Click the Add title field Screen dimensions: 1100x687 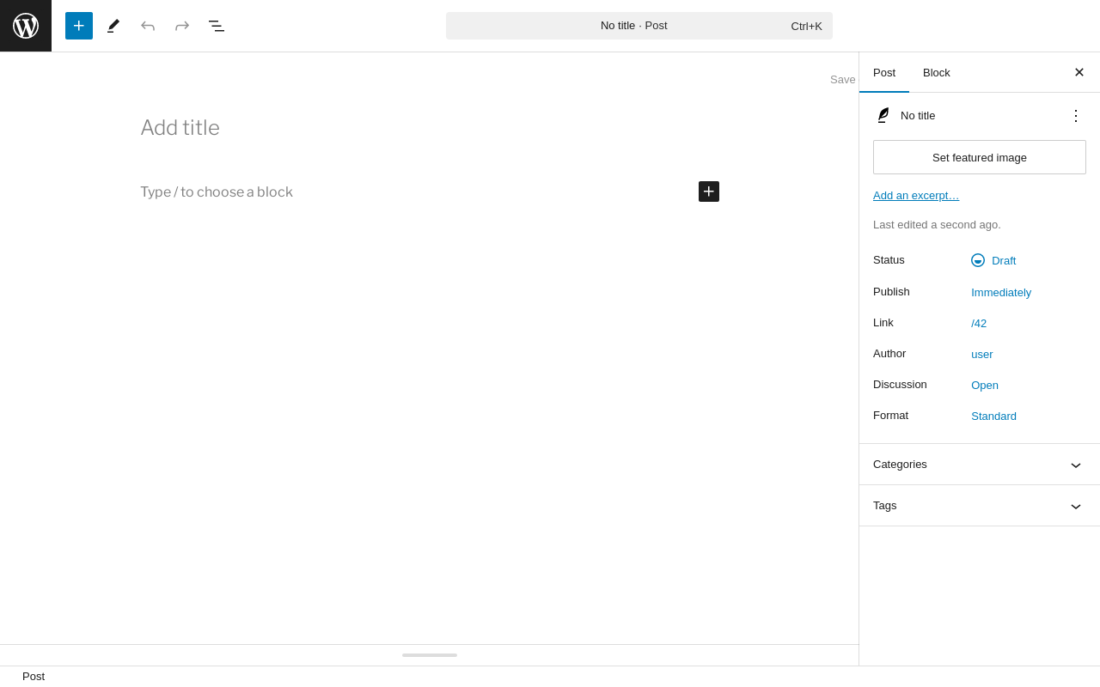pos(430,128)
